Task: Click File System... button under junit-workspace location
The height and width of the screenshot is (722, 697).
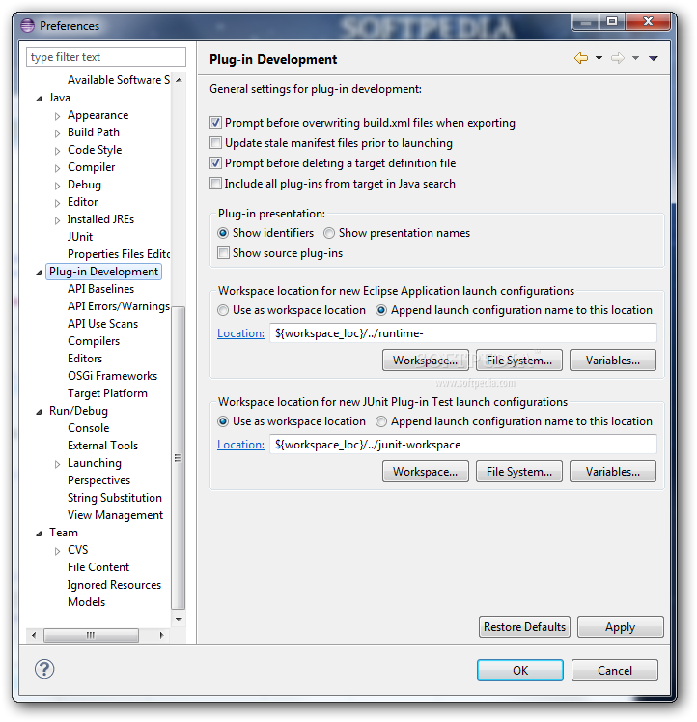Action: (x=519, y=472)
